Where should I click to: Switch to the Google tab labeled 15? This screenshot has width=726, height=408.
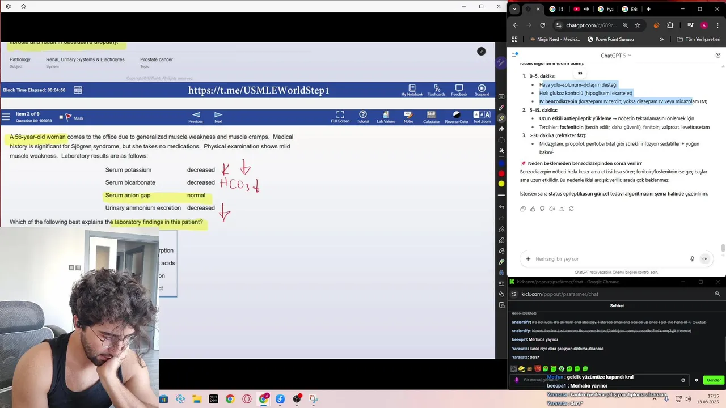pos(557,9)
